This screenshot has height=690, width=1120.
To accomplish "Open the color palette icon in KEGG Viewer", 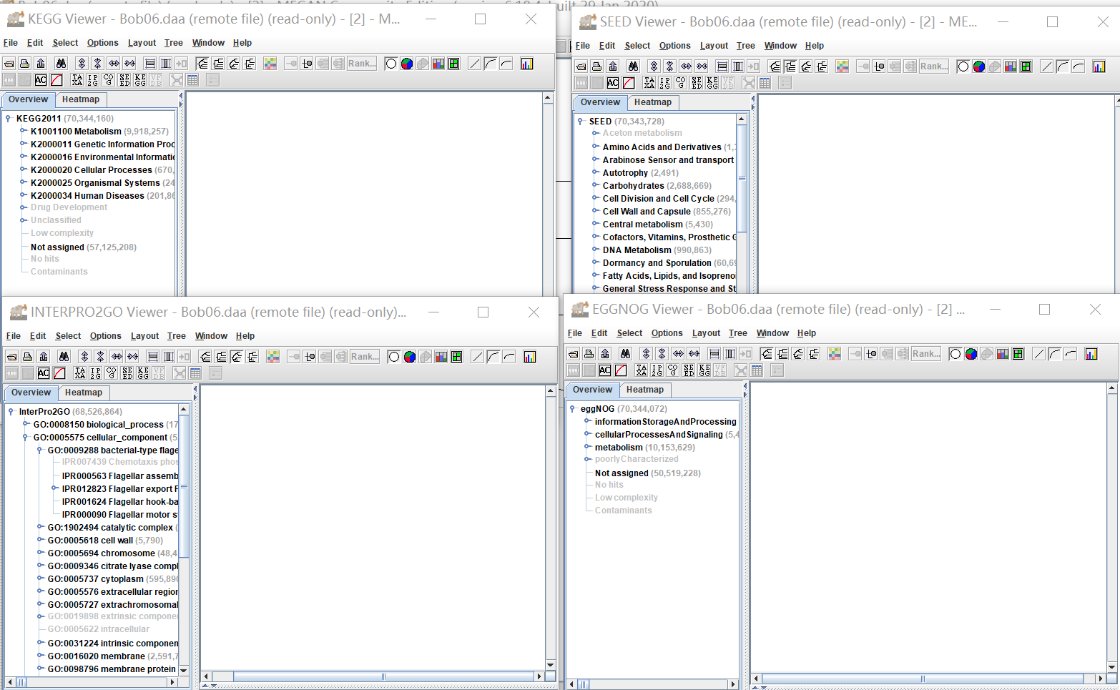I will [x=270, y=64].
